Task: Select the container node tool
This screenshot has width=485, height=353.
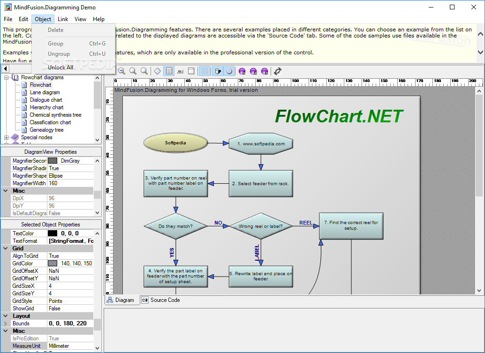Action: (x=191, y=71)
